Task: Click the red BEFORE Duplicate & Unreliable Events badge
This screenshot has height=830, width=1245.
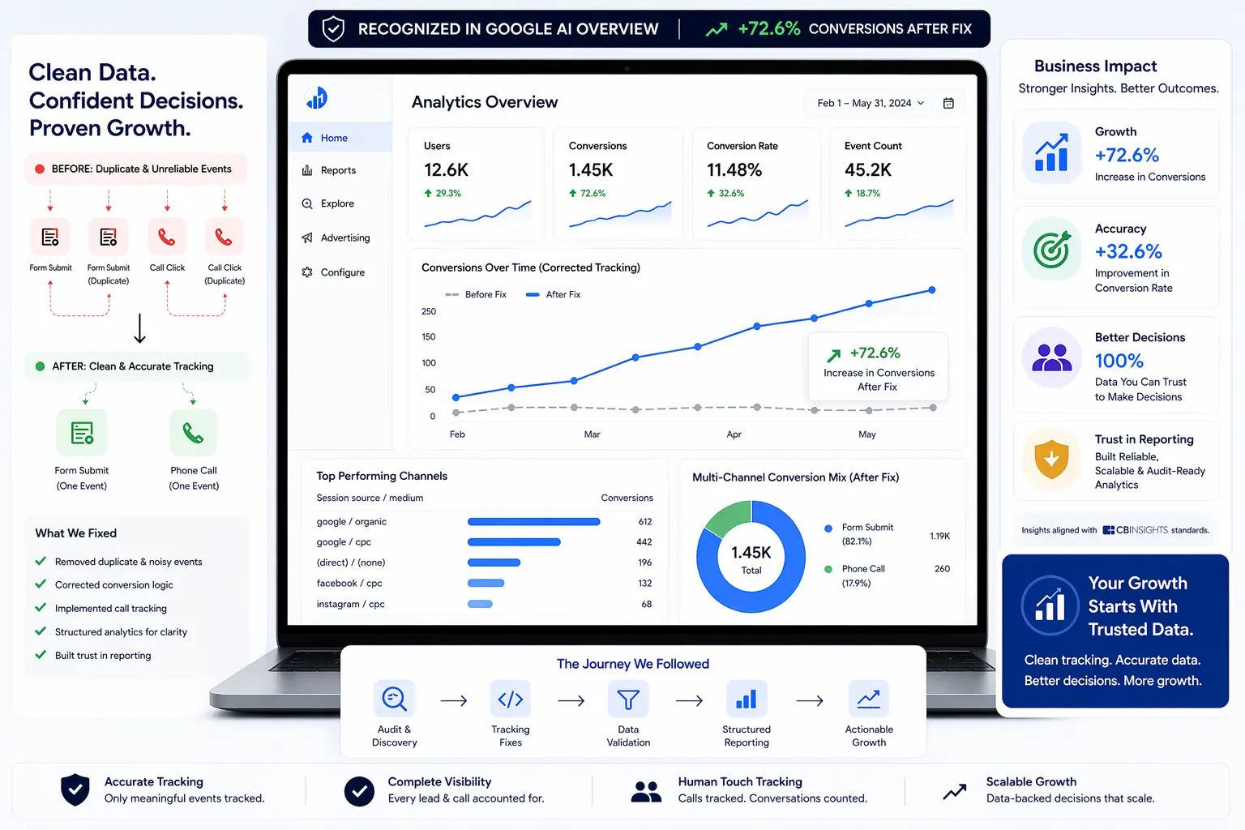Action: 136,169
